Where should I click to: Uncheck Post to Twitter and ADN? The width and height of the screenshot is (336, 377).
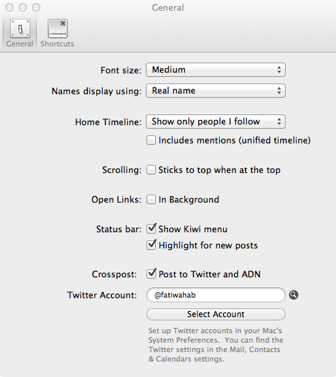[151, 274]
